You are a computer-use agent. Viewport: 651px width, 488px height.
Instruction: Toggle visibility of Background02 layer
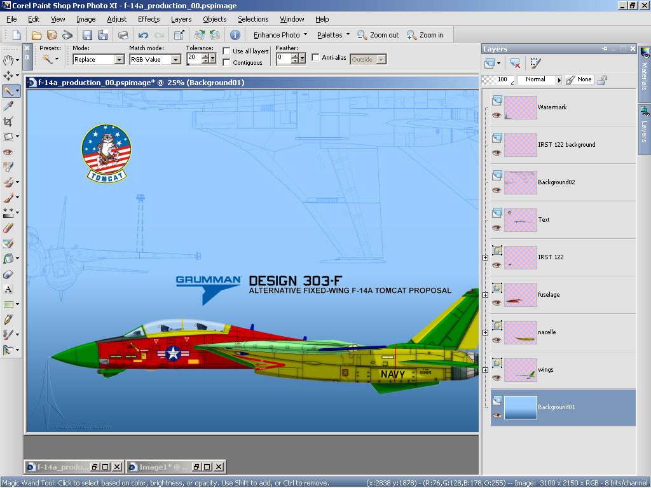497,190
